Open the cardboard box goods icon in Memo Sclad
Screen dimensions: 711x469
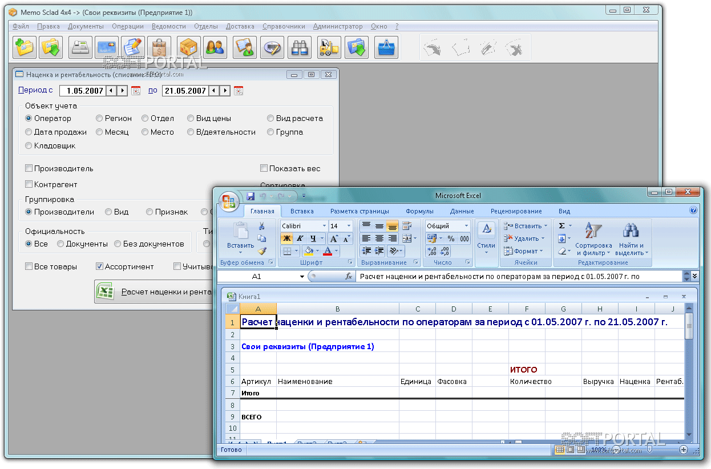(x=188, y=47)
